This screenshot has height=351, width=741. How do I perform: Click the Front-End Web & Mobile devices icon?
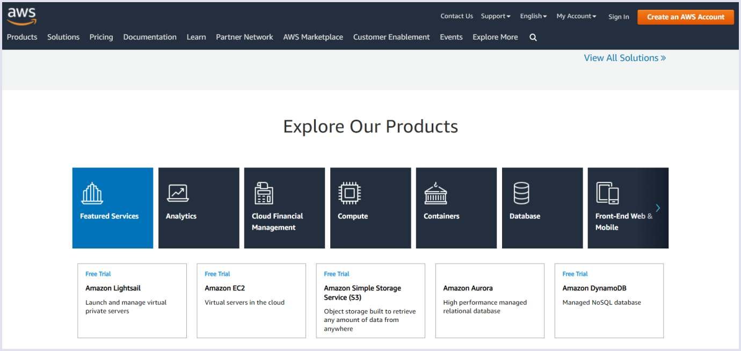[607, 193]
